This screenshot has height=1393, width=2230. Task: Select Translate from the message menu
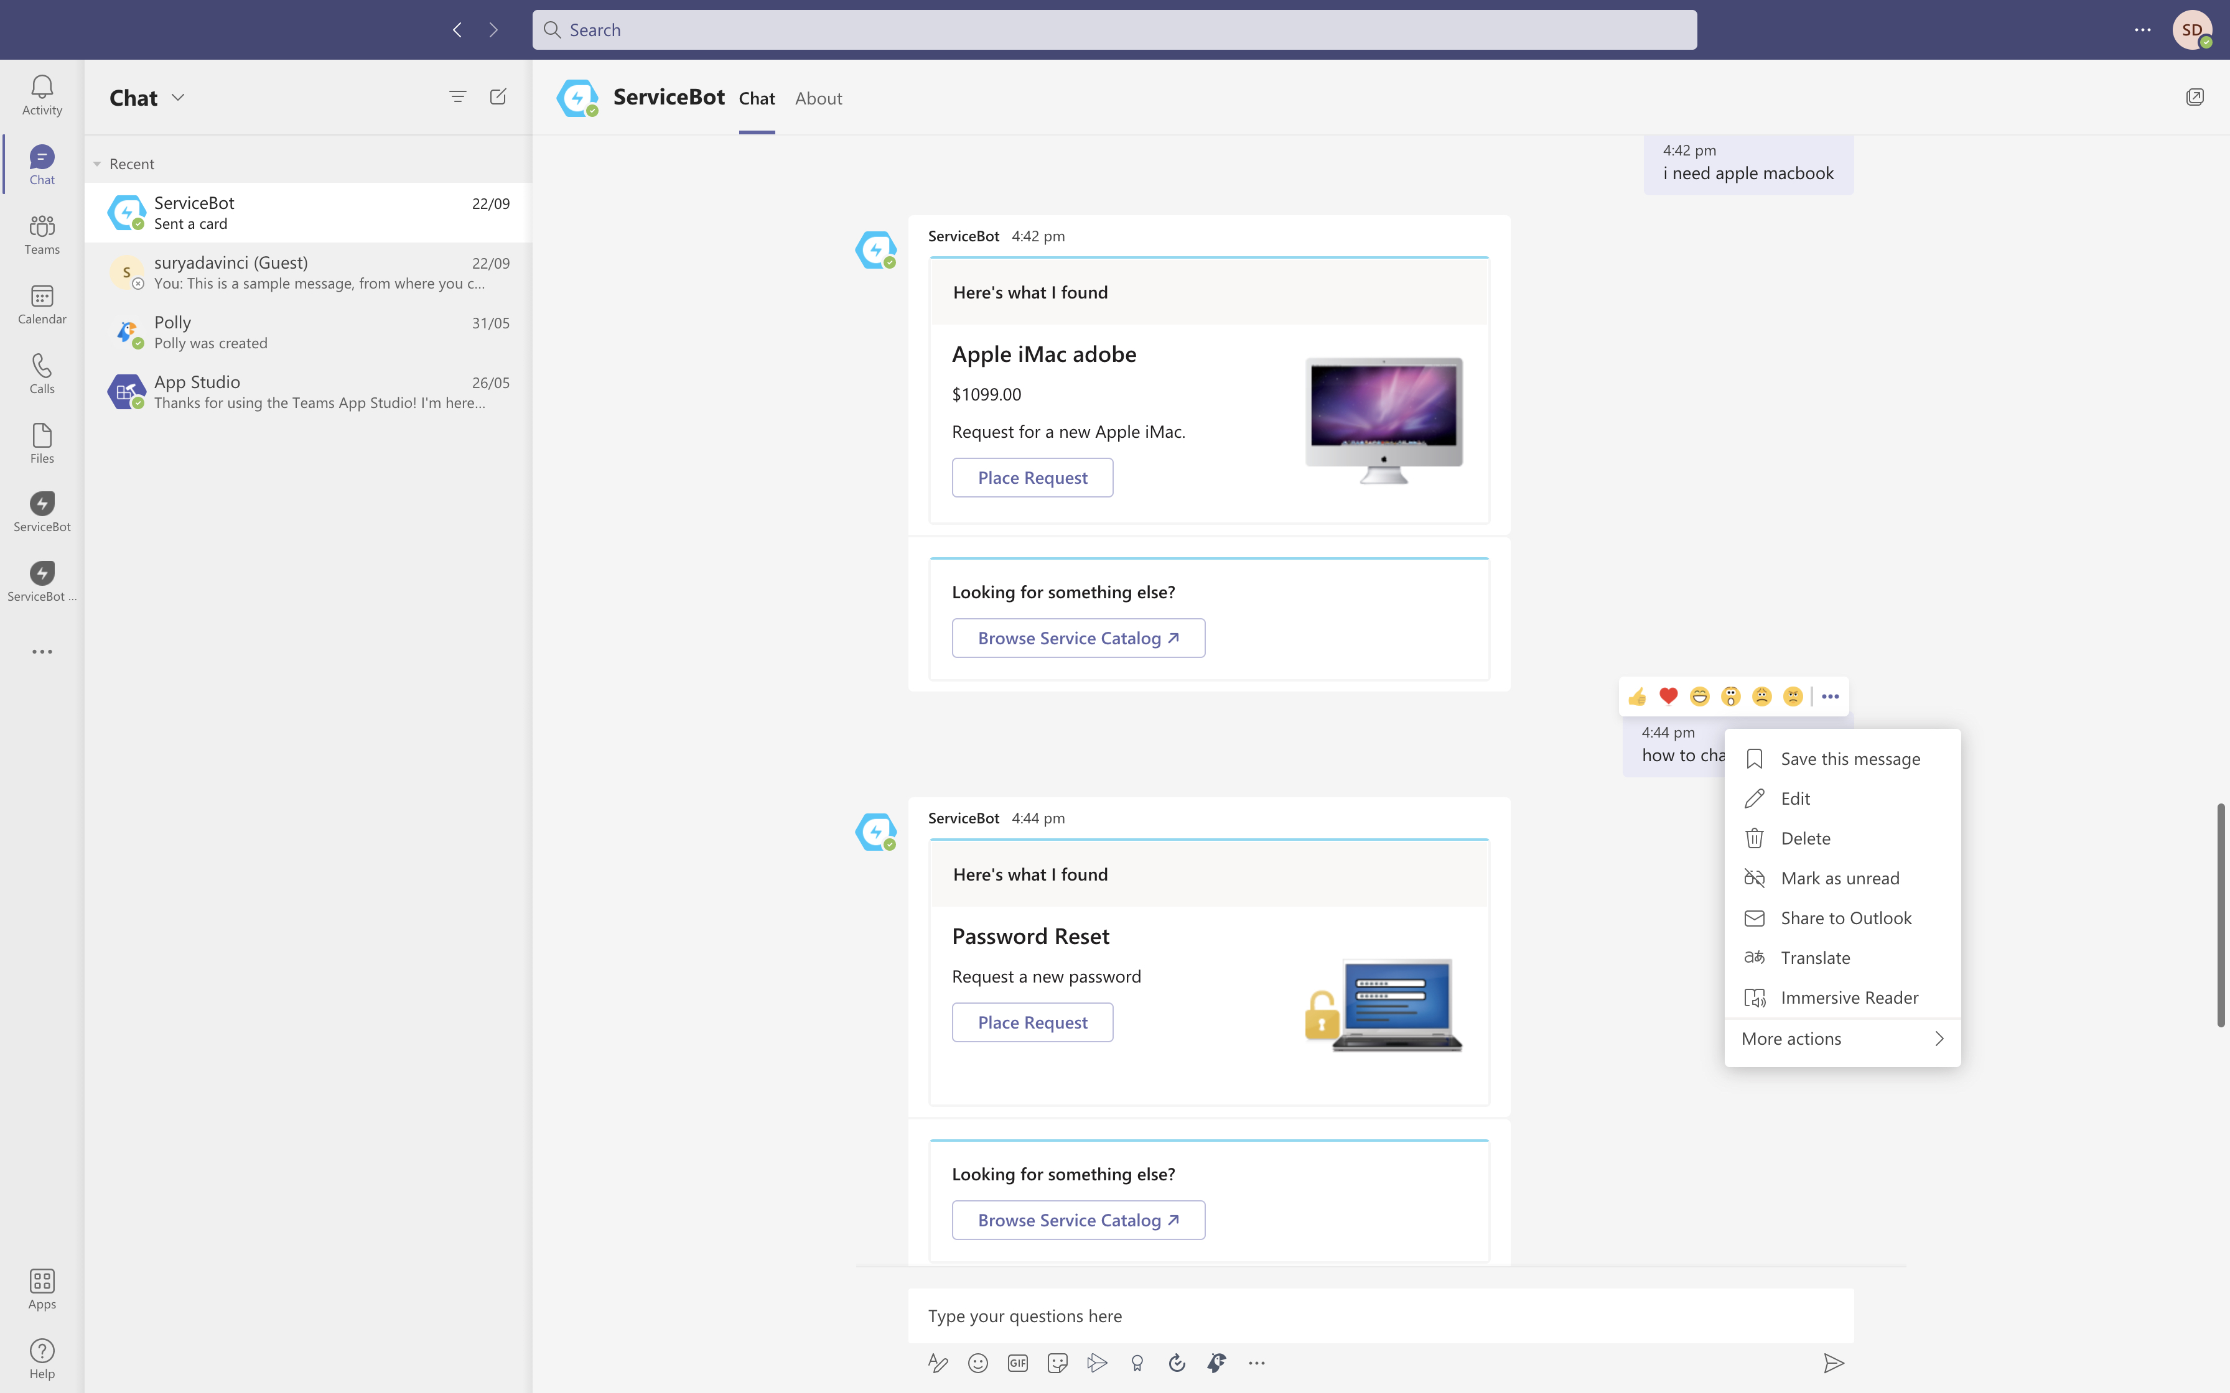click(x=1816, y=957)
